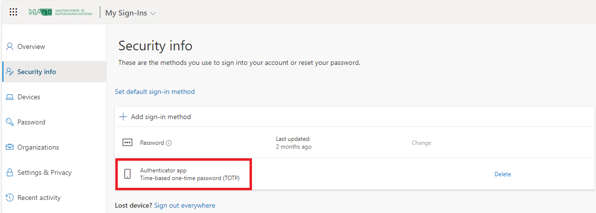Click Sign out everywhere link
Image resolution: width=596 pixels, height=213 pixels.
pos(185,205)
